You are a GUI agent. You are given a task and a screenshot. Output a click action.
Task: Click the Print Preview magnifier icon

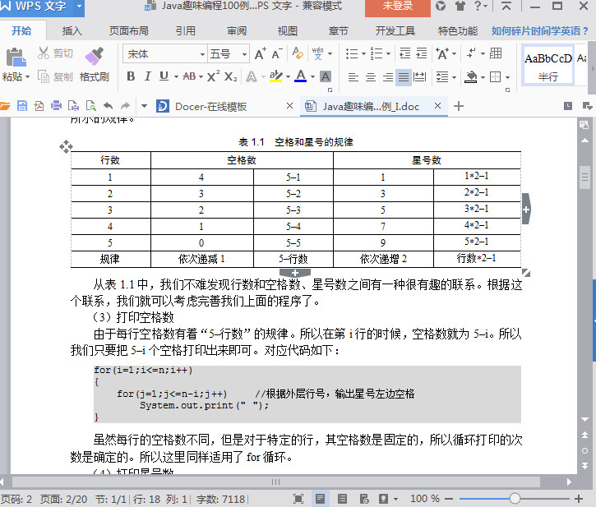[x=91, y=106]
